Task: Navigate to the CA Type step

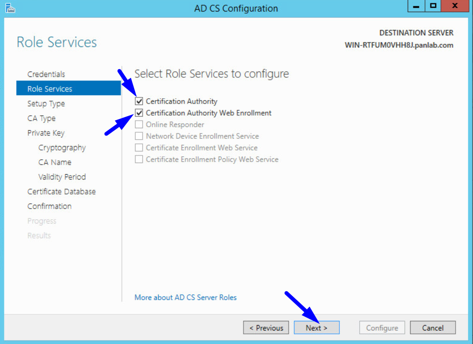Action: tap(42, 118)
